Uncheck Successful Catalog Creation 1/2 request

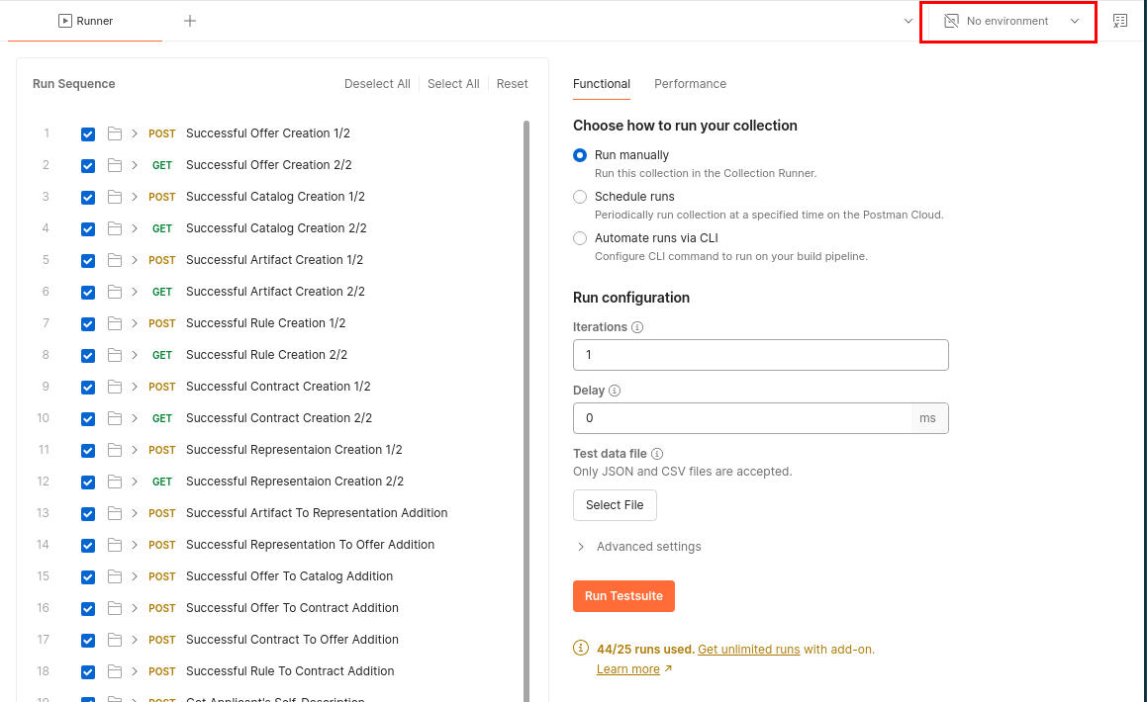coord(88,197)
